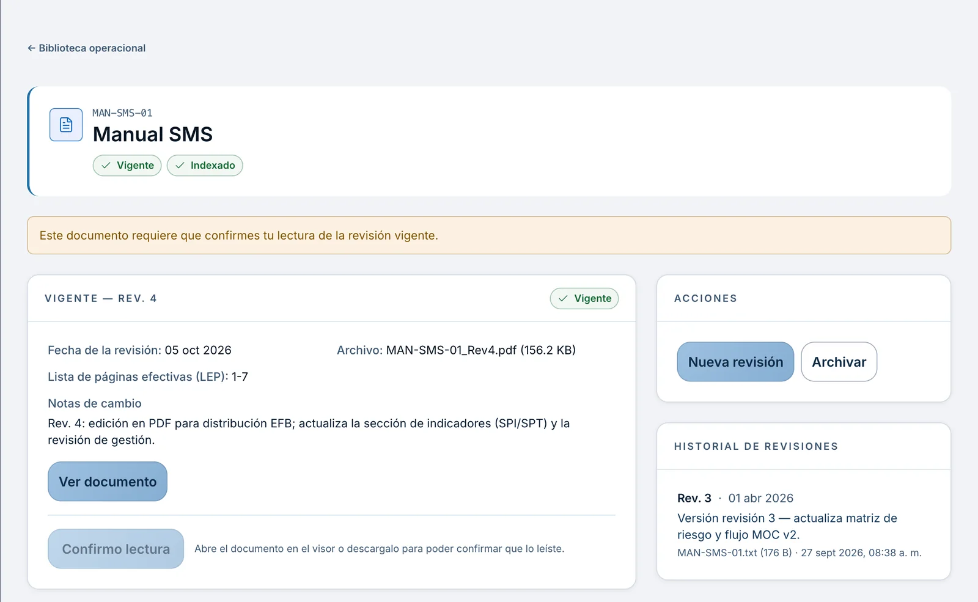Click the document code MAN-SMS-01

[x=122, y=113]
